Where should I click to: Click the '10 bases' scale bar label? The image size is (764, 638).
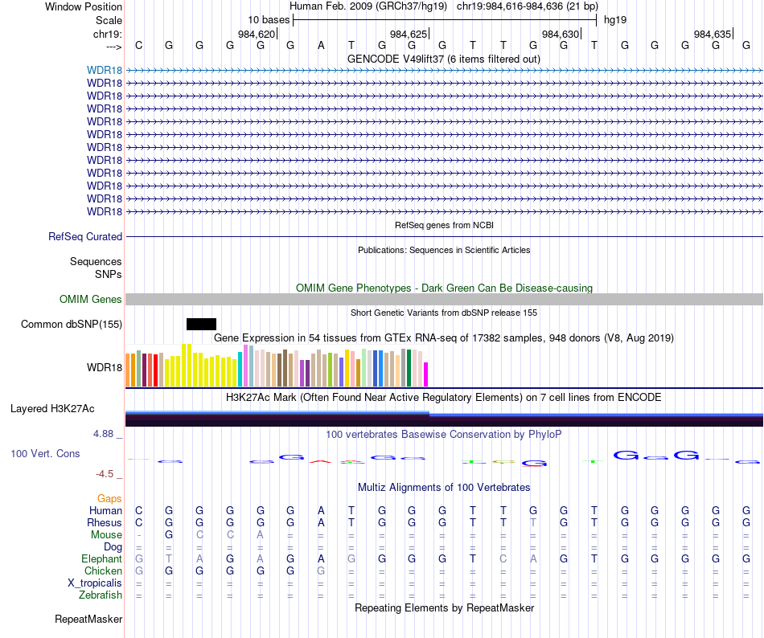click(269, 20)
